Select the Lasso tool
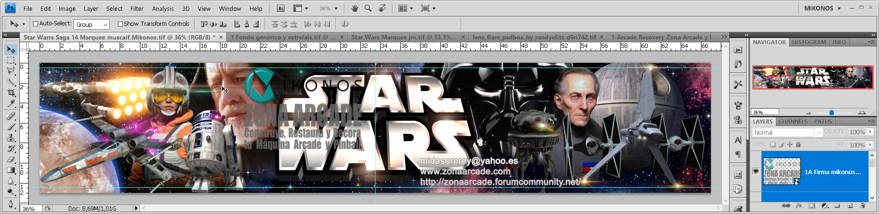The image size is (879, 214). (11, 71)
